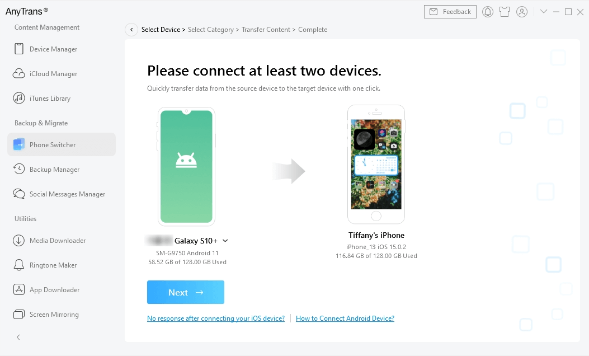Screen dimensions: 589x356
Task: Expand the Galaxy S10+ device dropdown
Action: click(x=225, y=241)
